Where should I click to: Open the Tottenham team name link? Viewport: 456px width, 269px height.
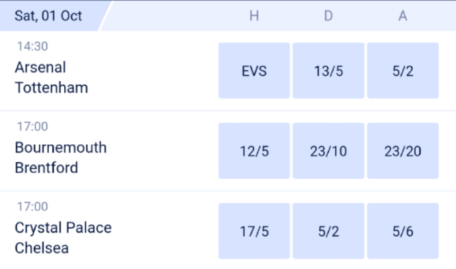pos(52,88)
